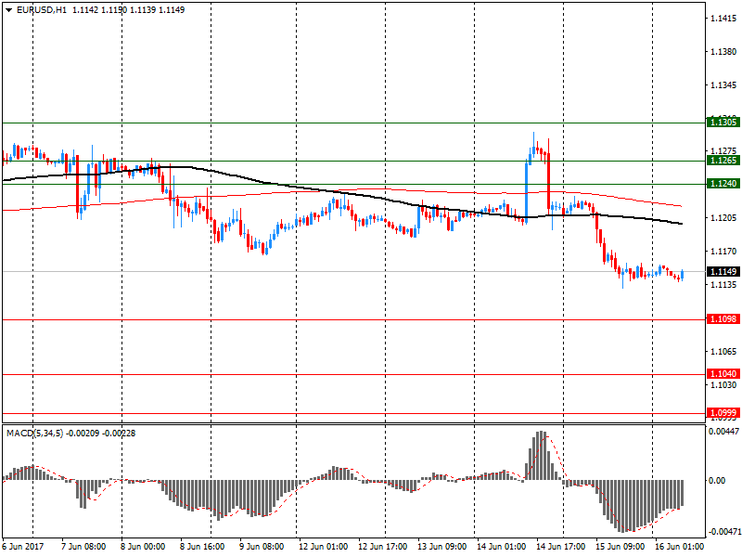Viewport: 742px width, 557px height.
Task: Click the 1.1415 price scale value
Action: [x=723, y=19]
